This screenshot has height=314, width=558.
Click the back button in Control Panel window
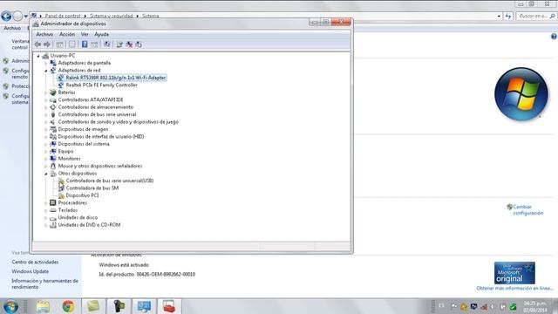coord(6,16)
